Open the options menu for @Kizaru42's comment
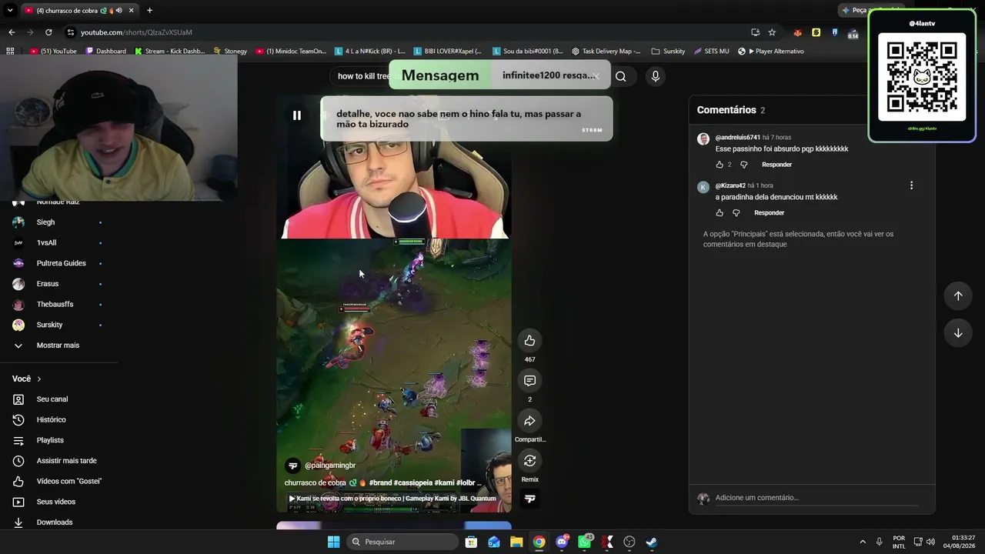This screenshot has width=985, height=554. 911,185
